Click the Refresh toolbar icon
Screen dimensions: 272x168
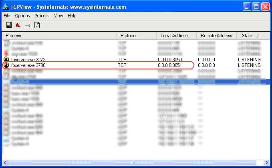coord(37,25)
